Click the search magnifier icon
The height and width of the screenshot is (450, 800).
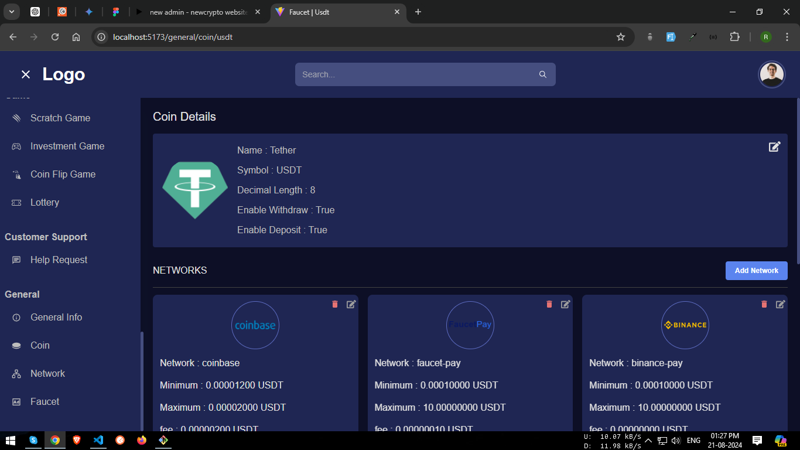pos(542,74)
